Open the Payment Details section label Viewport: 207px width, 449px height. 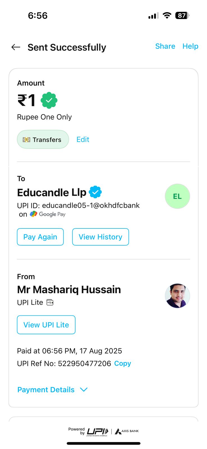click(46, 390)
